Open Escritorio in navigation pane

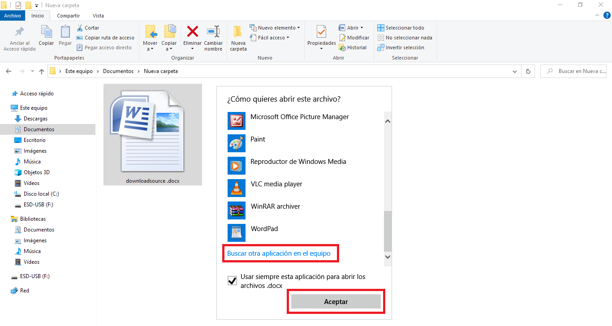(30, 140)
